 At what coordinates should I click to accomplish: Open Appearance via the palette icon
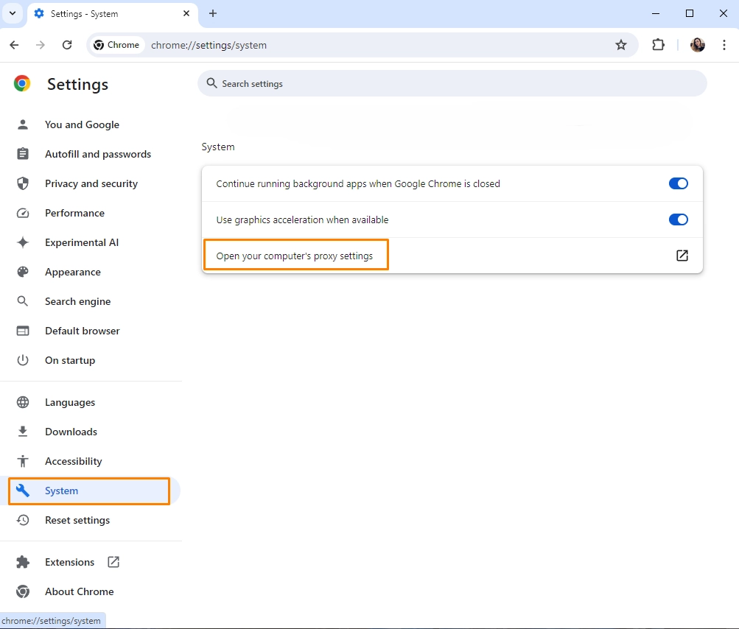pyautogui.click(x=23, y=272)
